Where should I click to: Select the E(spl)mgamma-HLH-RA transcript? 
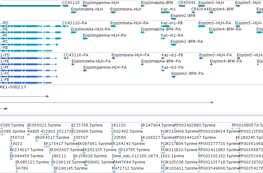coord(85,38)
